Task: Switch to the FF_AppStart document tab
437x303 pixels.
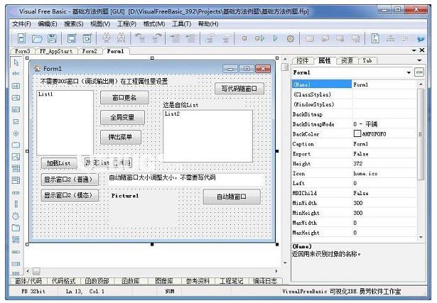Action: coord(55,51)
